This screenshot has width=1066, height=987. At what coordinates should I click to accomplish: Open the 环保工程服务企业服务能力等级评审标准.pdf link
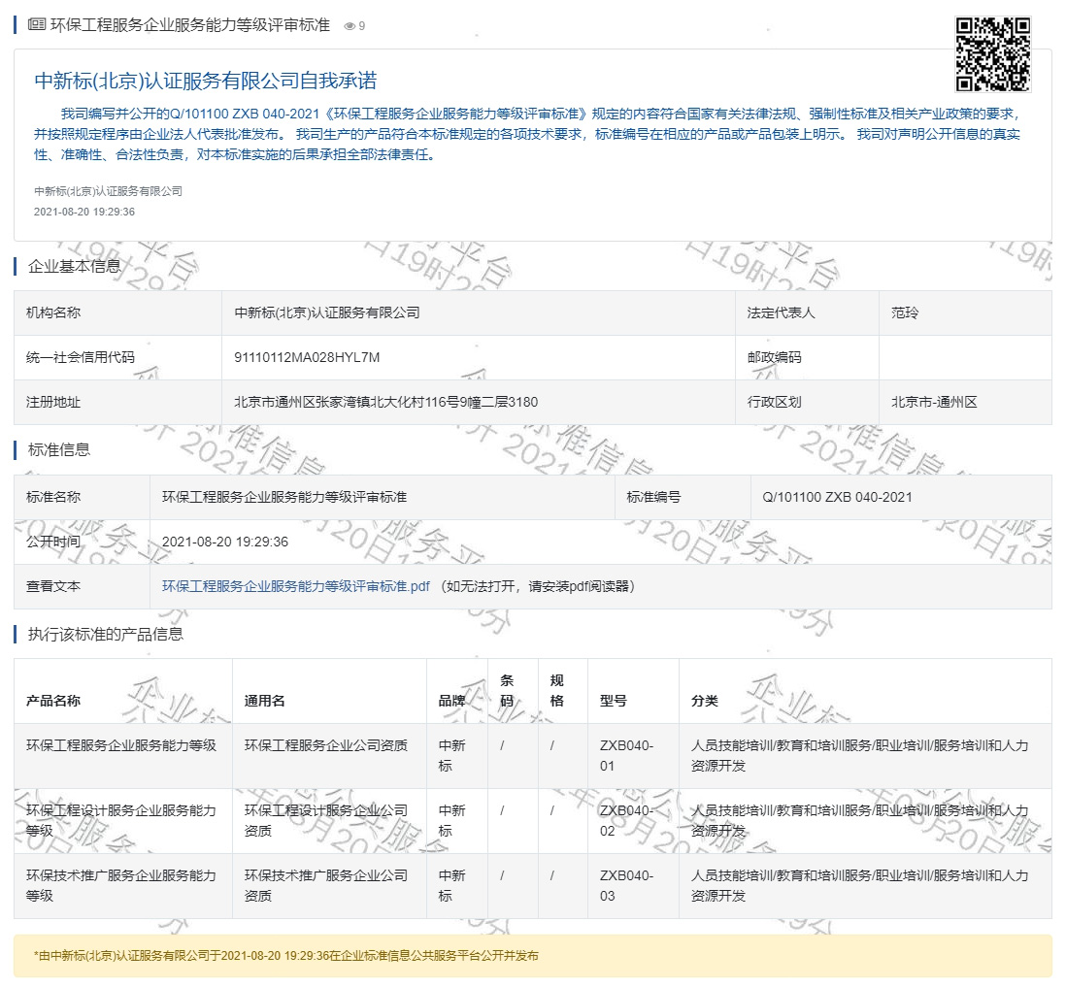296,586
